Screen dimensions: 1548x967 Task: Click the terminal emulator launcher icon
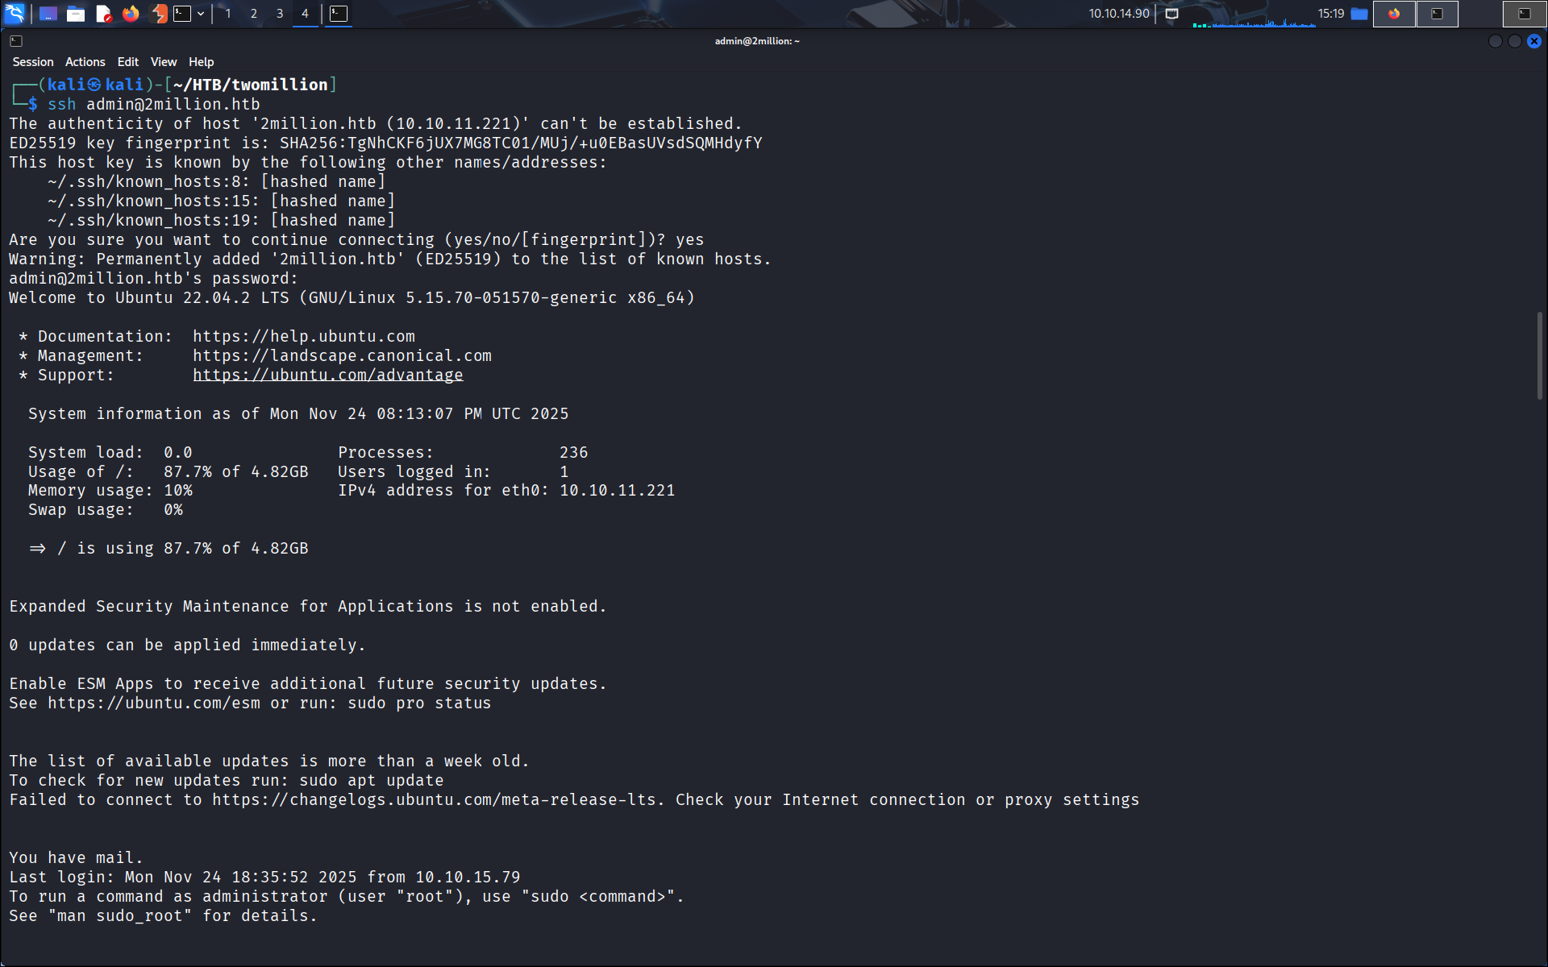pos(183,14)
